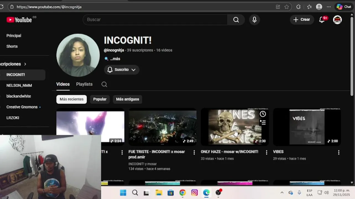
Task: Open Google Chrome from taskbar
Action: pos(182,193)
